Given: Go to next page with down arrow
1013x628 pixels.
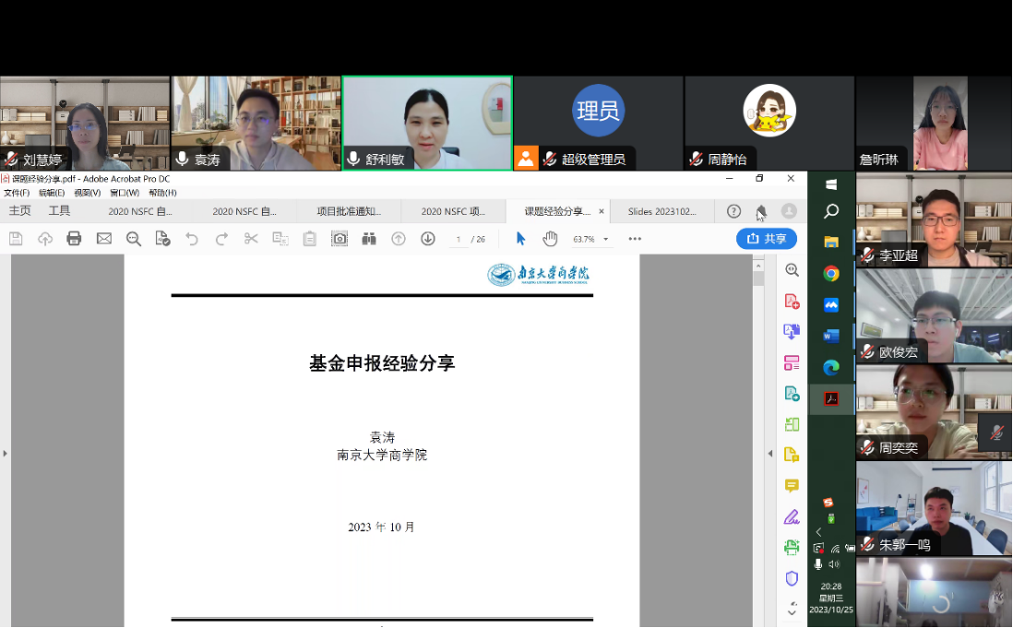Looking at the screenshot, I should point(428,239).
